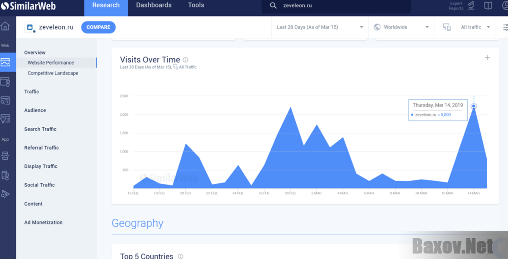Click the 2,500 y-axis label

pyautogui.click(x=124, y=96)
